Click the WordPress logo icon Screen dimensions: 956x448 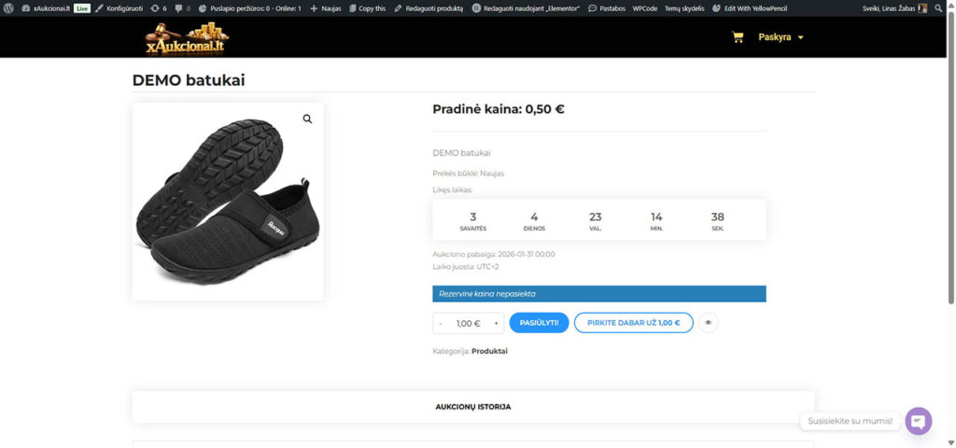point(7,7)
